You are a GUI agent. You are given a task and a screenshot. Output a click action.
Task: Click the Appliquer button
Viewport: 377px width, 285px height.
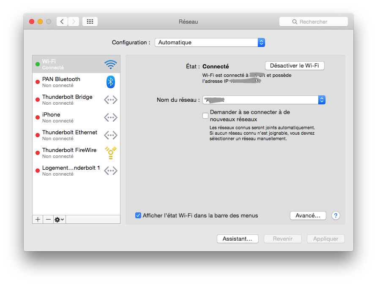pyautogui.click(x=325, y=239)
